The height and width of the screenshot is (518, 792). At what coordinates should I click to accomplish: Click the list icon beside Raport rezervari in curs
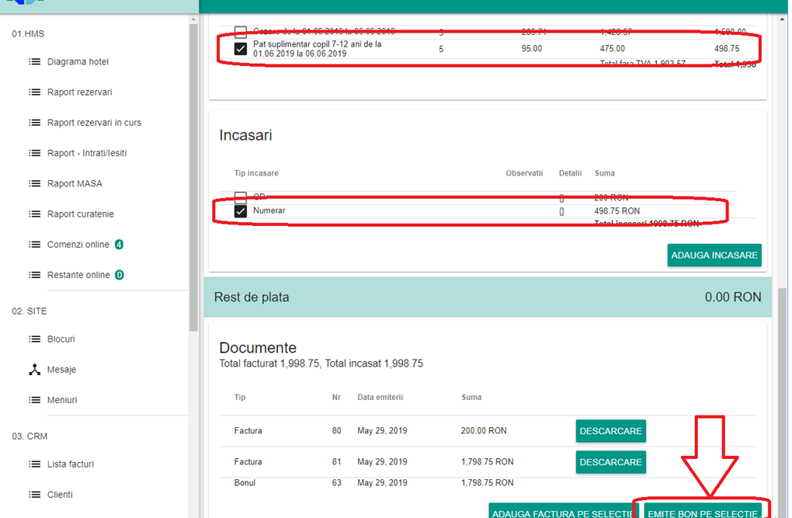34,122
